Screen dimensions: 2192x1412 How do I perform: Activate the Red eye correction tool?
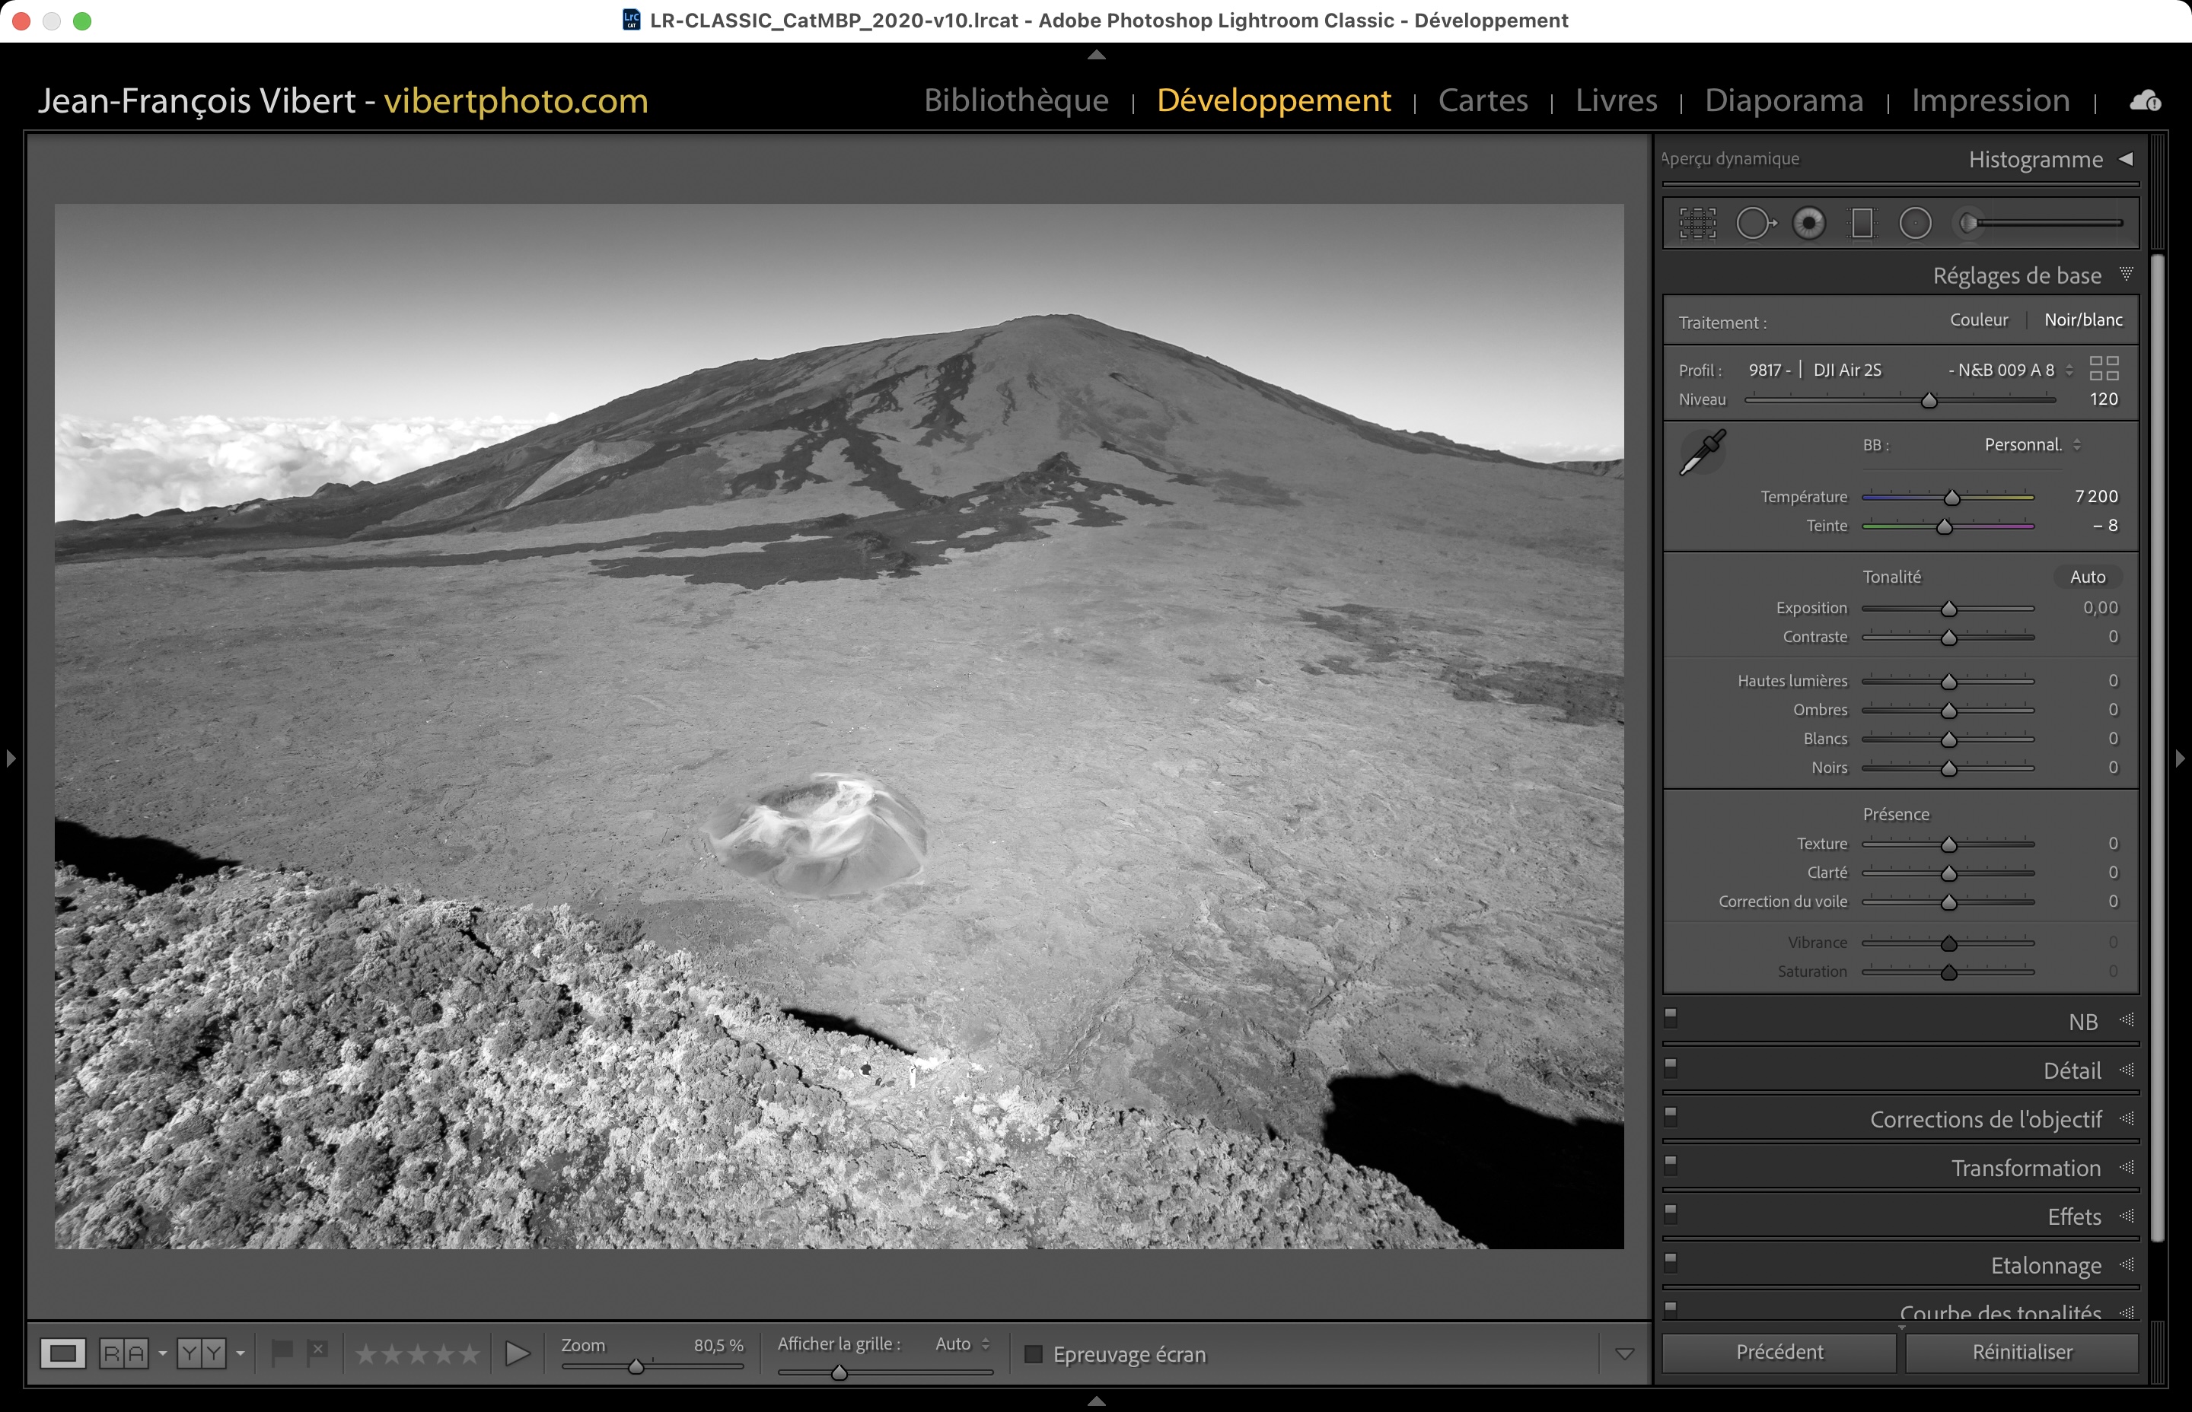1808,223
